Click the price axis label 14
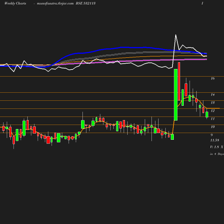 tap(213, 95)
